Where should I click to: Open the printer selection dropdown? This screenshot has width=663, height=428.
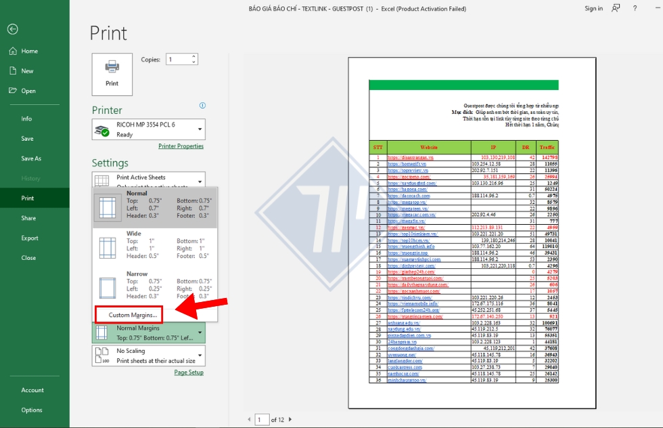pos(198,128)
